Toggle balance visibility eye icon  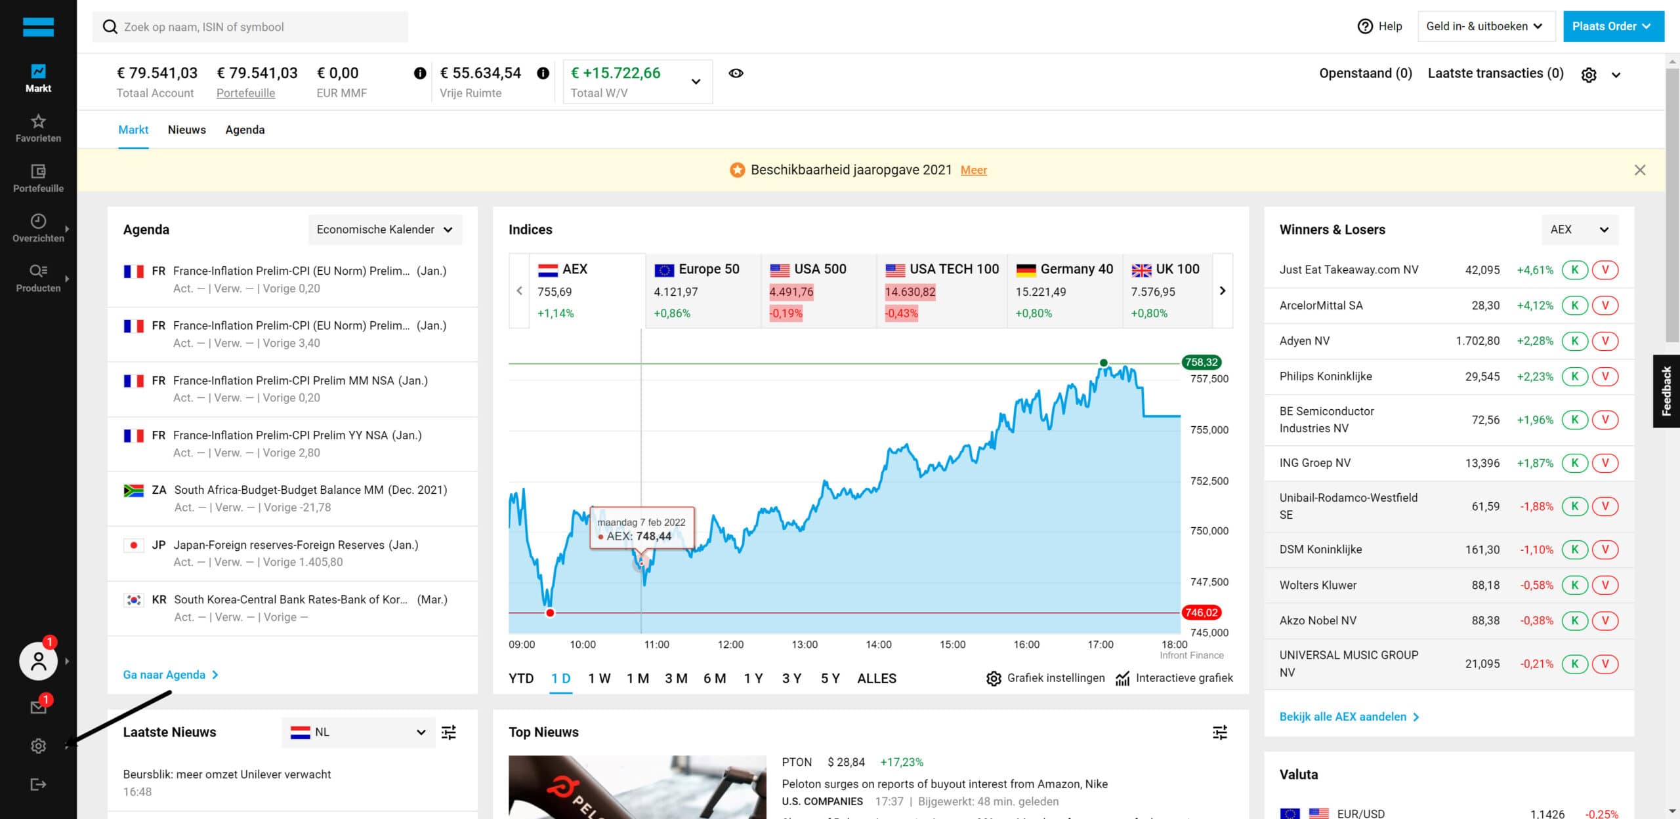pyautogui.click(x=736, y=73)
